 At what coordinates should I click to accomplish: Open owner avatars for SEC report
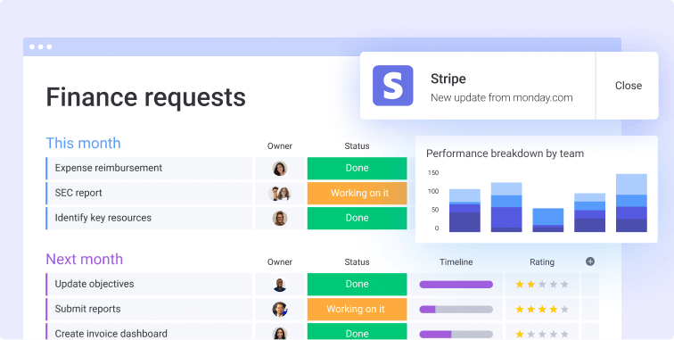[280, 194]
